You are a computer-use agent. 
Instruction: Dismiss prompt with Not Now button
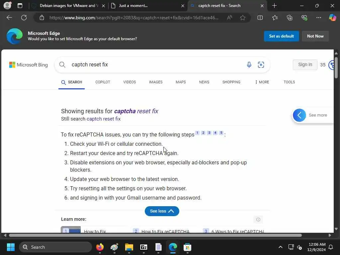tap(315, 36)
